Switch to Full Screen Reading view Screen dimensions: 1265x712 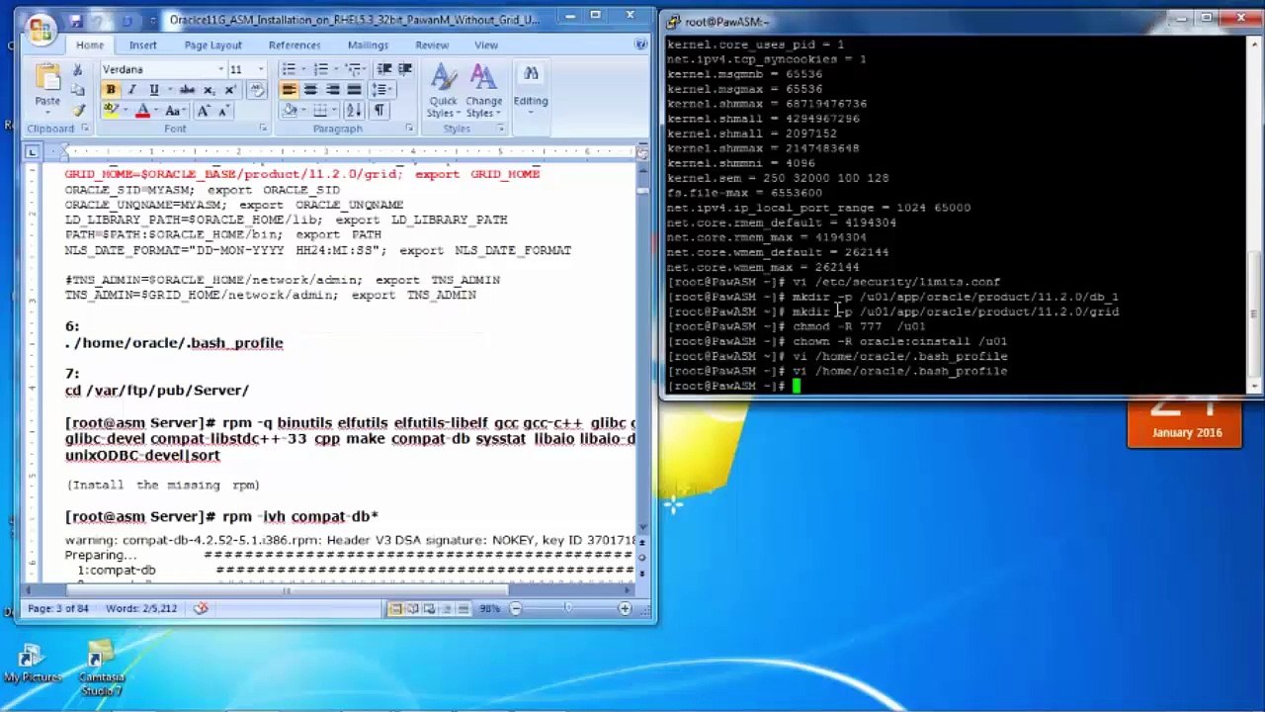point(413,608)
